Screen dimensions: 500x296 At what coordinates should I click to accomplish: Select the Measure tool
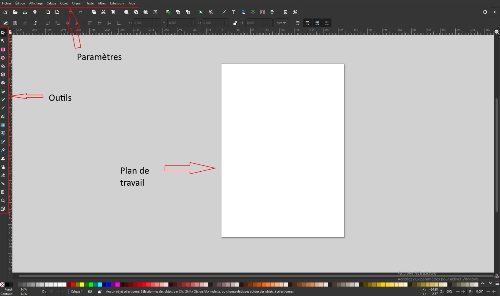tap(3, 192)
